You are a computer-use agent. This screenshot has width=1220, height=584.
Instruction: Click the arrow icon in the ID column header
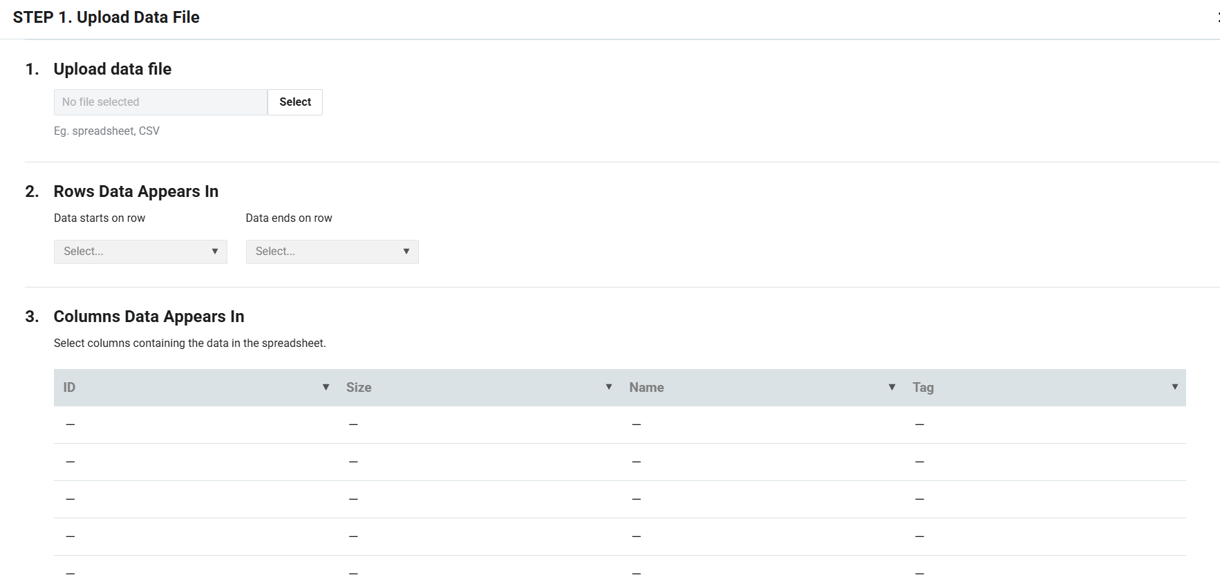click(x=326, y=387)
